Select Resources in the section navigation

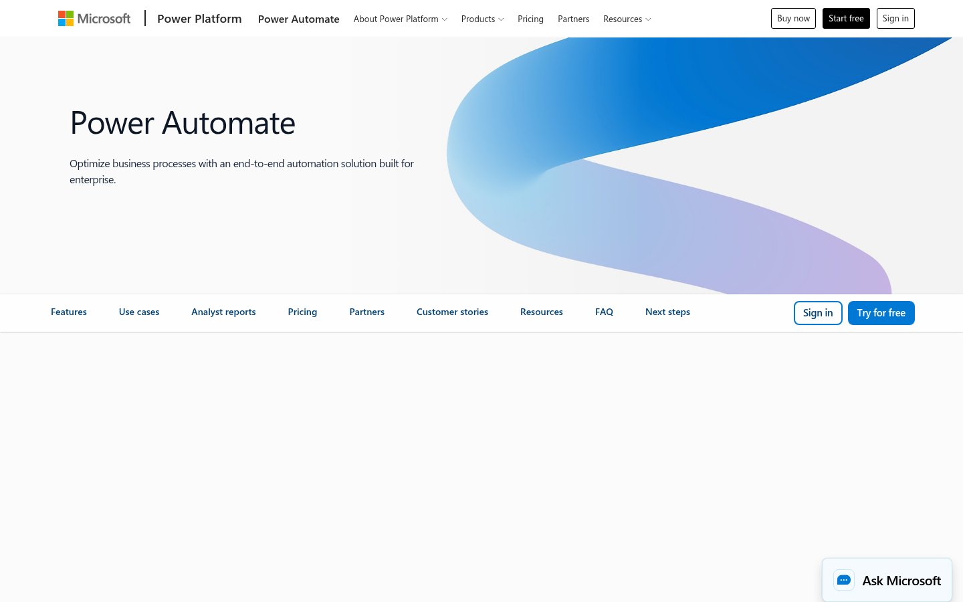pos(542,312)
